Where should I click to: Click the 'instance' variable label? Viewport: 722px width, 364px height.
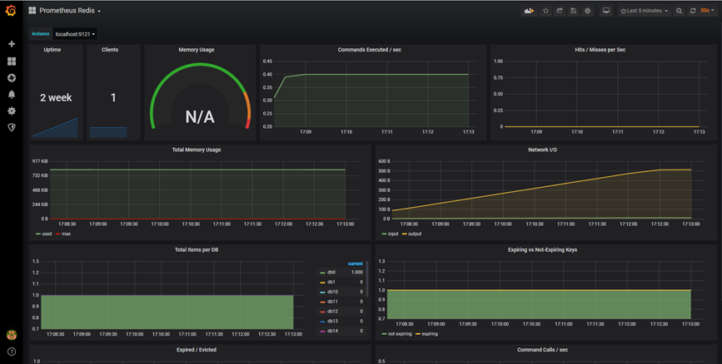click(x=41, y=34)
